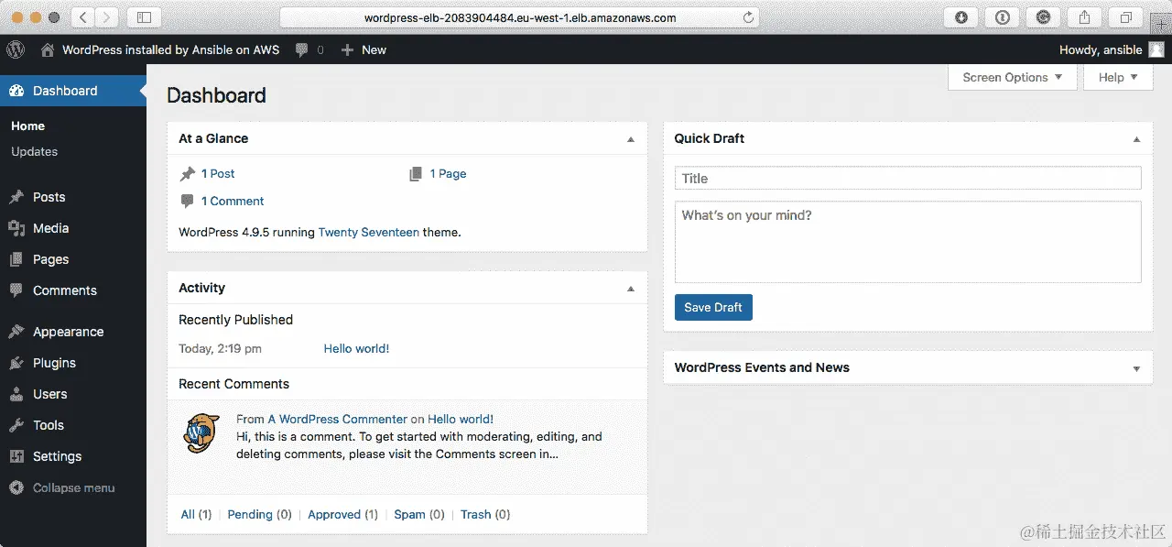Click the Posts pushpin icon in the sidebar
This screenshot has width=1172, height=547.
pos(16,197)
